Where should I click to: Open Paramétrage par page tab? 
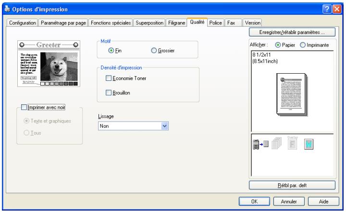pos(63,23)
